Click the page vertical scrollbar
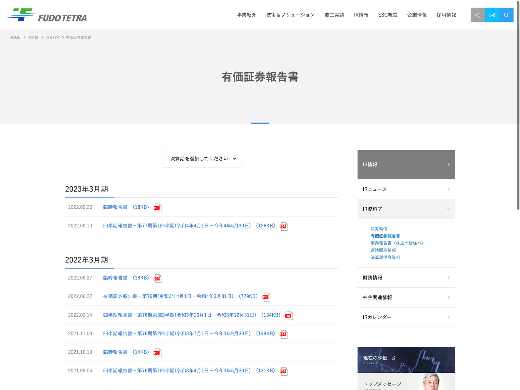Viewport: 520px width, 390px height. (518, 104)
